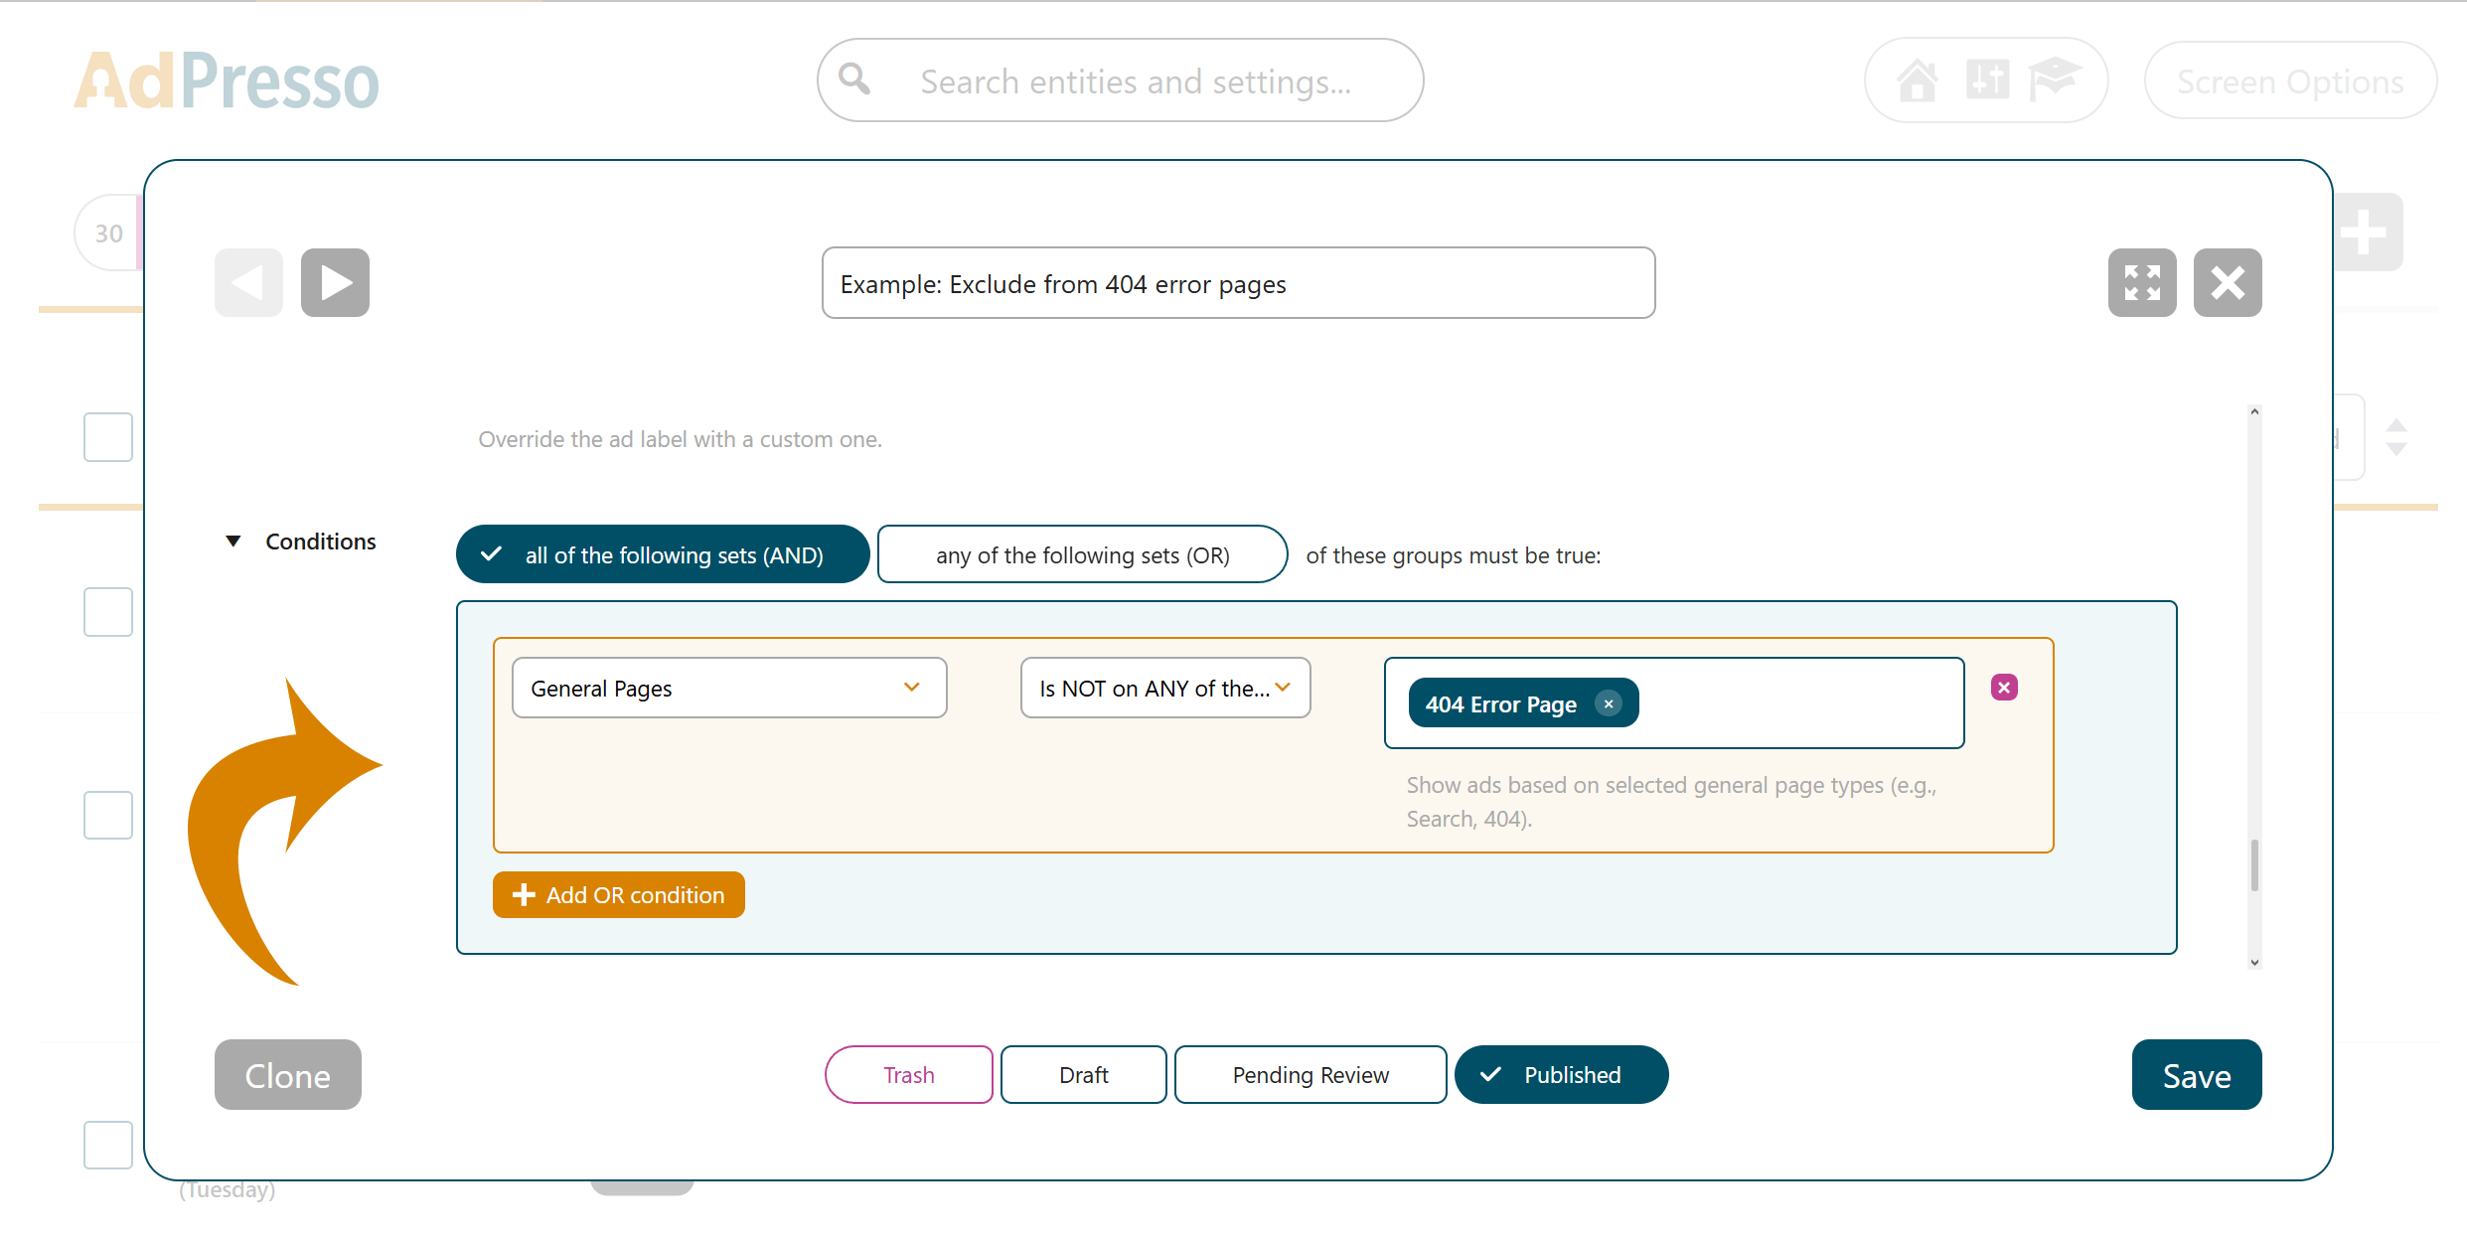Set status to Published
Screen dimensions: 2467x1243
[1561, 1074]
